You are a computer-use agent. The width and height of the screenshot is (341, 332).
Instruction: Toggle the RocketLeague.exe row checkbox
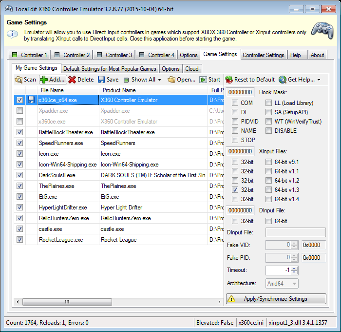(20, 240)
